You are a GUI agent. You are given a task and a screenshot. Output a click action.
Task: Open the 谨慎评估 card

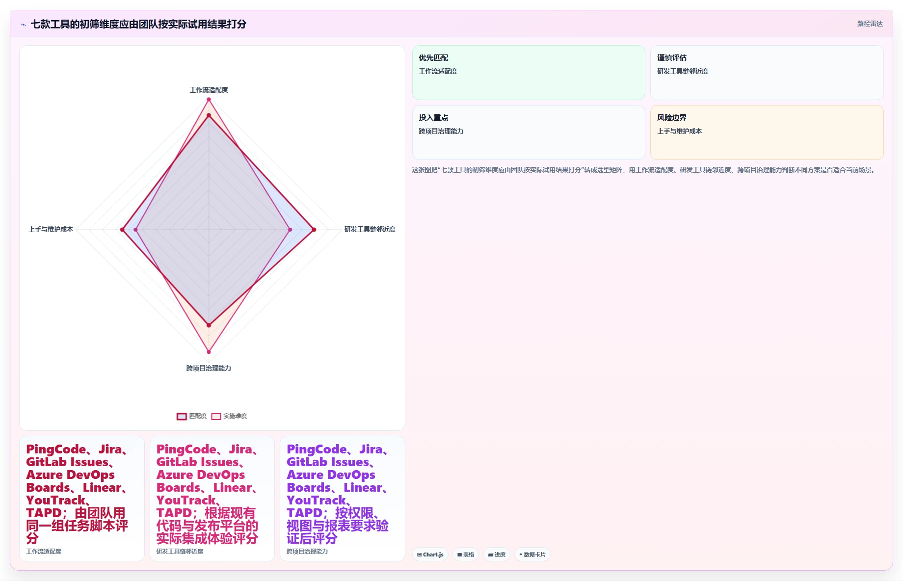click(x=767, y=73)
